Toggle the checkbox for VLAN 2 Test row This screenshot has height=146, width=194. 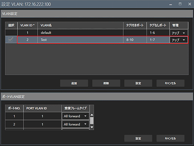11,39
